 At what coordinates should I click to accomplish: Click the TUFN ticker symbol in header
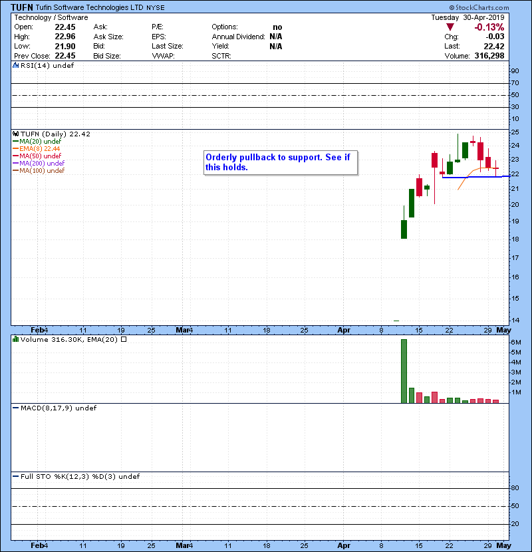(23, 7)
